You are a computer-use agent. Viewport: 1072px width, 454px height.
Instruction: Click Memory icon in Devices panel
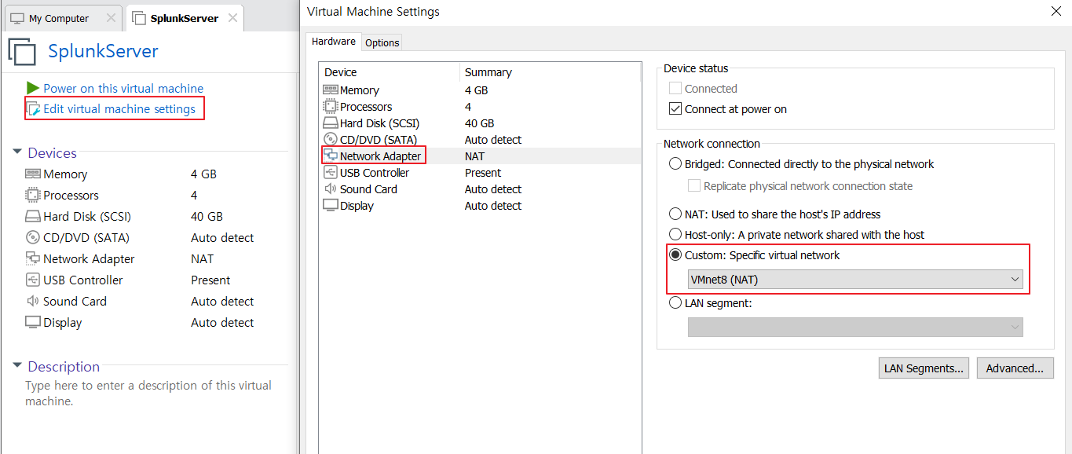tap(33, 174)
